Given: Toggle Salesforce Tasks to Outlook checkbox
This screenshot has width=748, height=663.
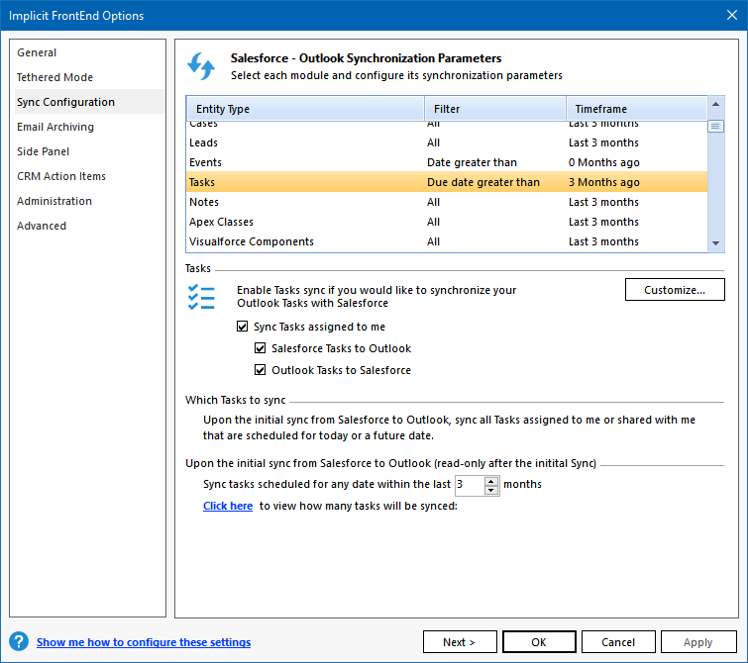Looking at the screenshot, I should point(261,348).
